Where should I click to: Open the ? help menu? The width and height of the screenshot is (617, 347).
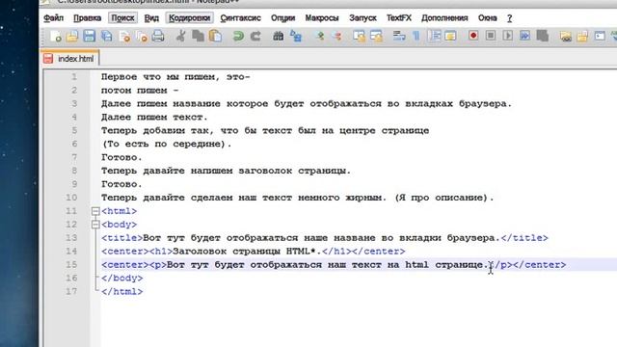coord(510,18)
